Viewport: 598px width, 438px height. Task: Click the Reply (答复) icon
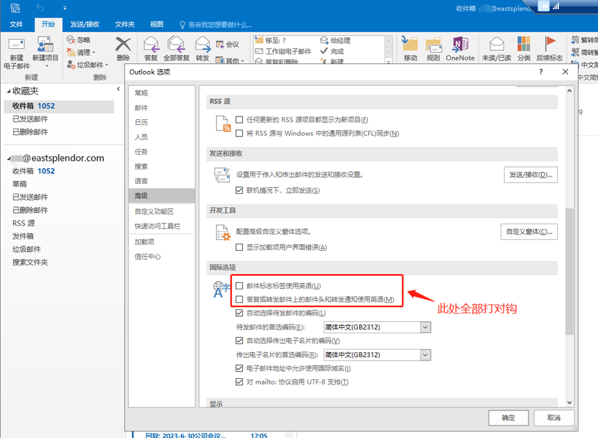tap(151, 46)
